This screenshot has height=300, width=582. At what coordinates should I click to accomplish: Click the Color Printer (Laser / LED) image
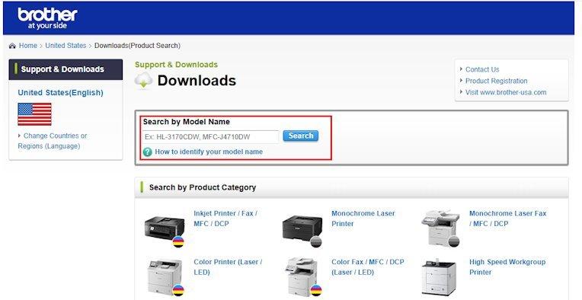pyautogui.click(x=165, y=277)
